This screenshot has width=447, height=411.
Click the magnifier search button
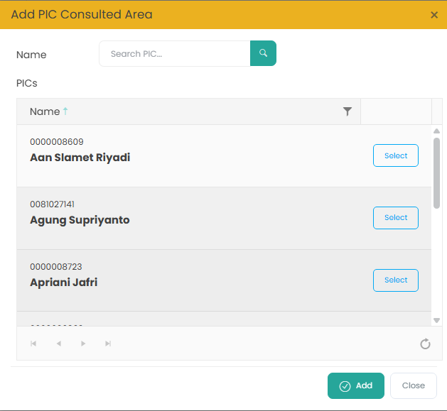pyautogui.click(x=263, y=53)
